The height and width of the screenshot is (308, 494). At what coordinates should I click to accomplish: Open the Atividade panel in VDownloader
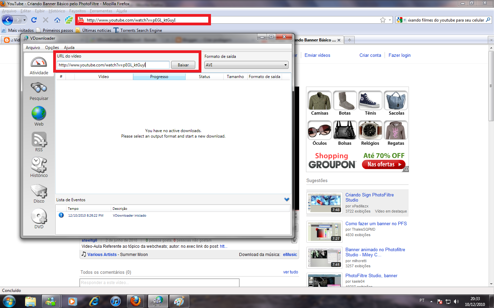[39, 65]
